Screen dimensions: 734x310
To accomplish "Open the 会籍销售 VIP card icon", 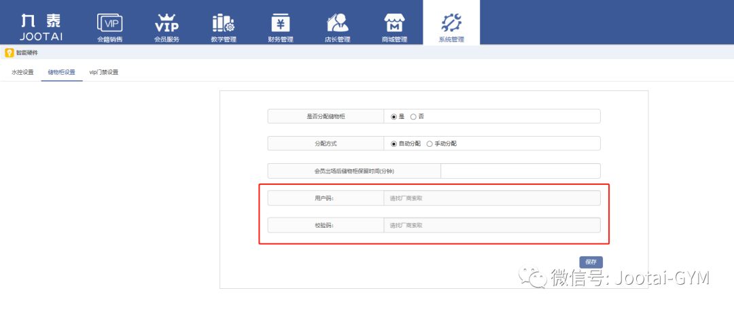I will tap(109, 22).
